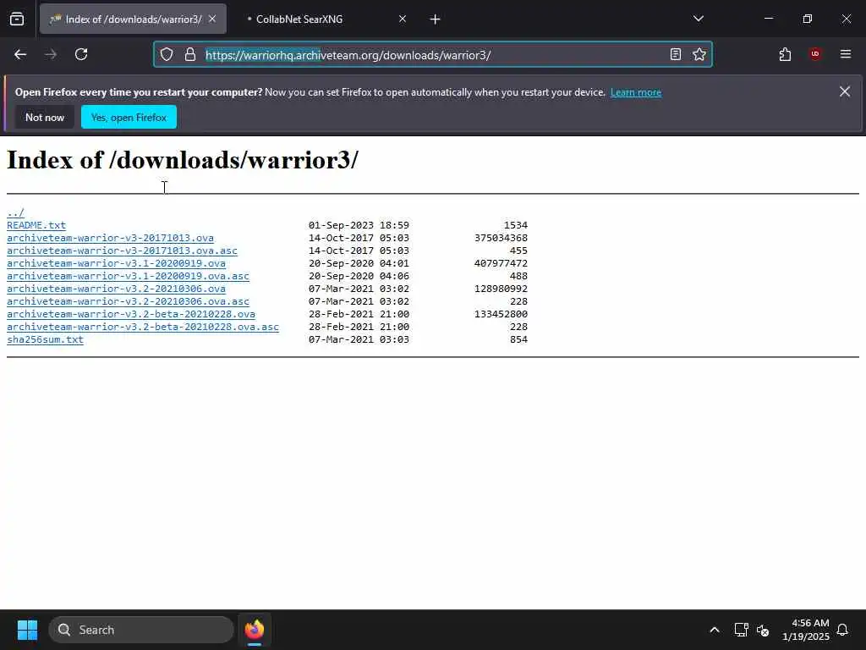
Task: Open archiveteam-warrior-v3.2-20210306.ova.asc link
Action: [128, 302]
